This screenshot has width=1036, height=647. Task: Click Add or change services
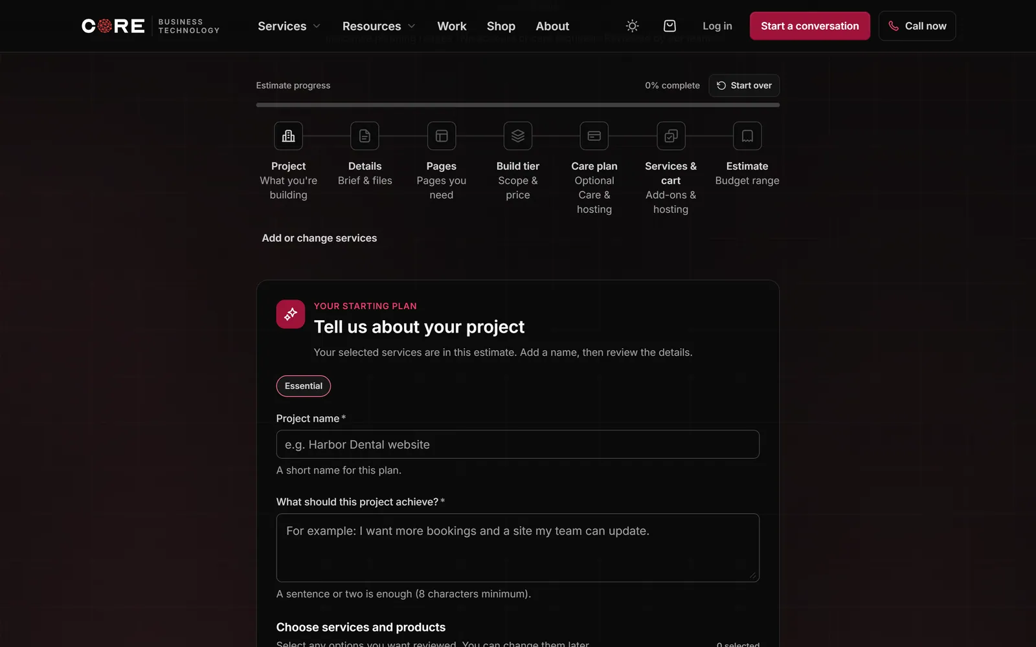[x=319, y=238]
